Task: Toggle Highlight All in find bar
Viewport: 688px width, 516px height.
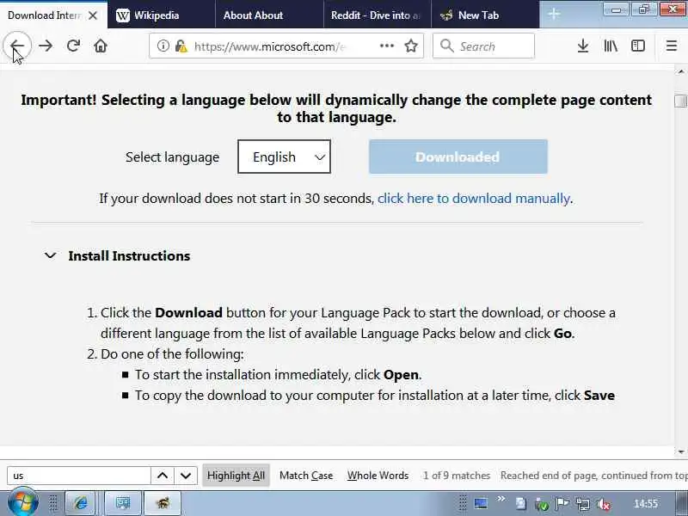Action: click(x=236, y=476)
